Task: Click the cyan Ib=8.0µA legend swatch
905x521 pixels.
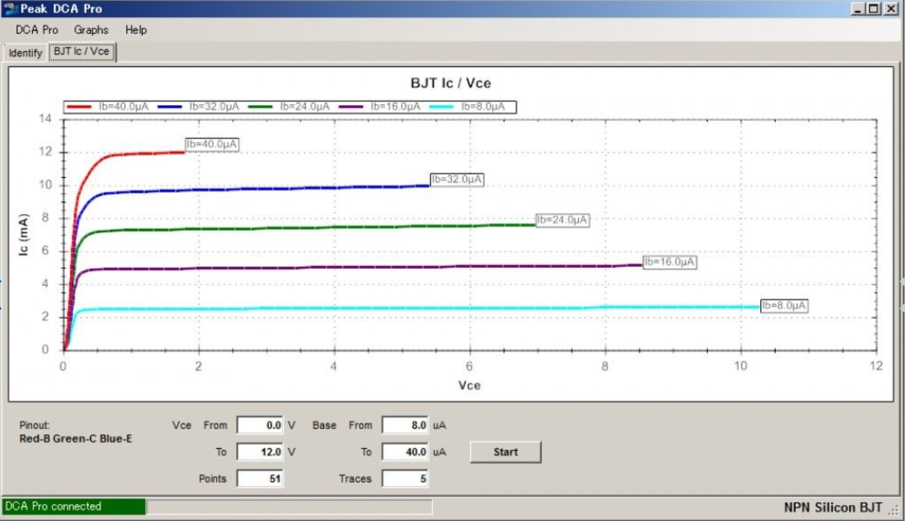Action: 441,107
